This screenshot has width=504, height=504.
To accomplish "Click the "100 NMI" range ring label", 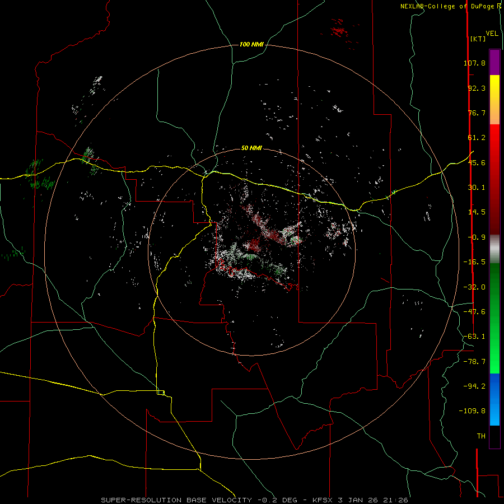I will (251, 44).
